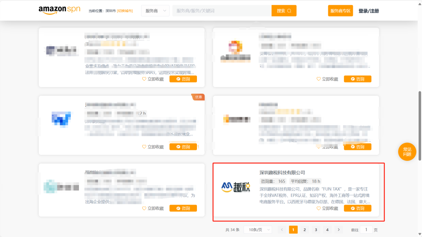Favorite 深圳趣税科技有限公司 via its heart icon
422x237 pixels.
pos(319,208)
